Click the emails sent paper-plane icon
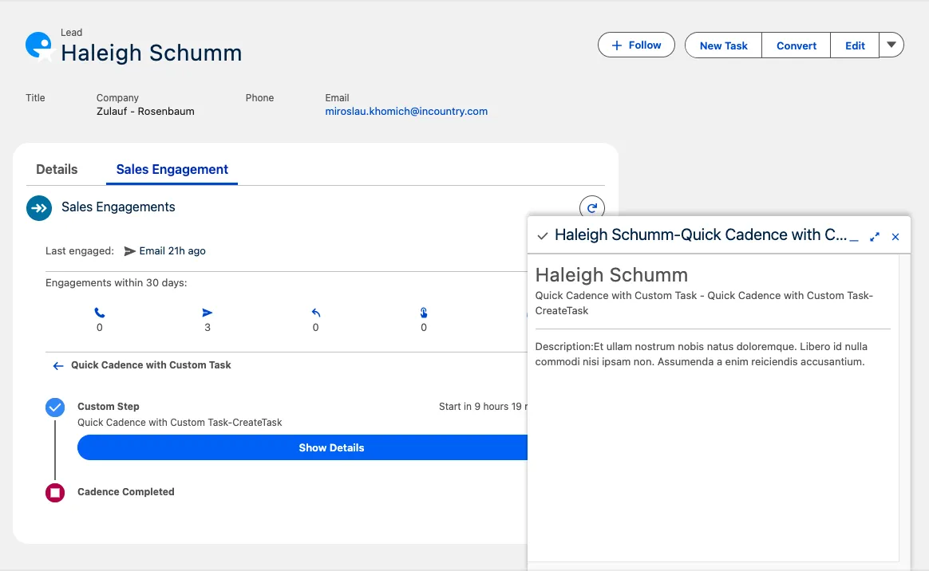 [208, 313]
